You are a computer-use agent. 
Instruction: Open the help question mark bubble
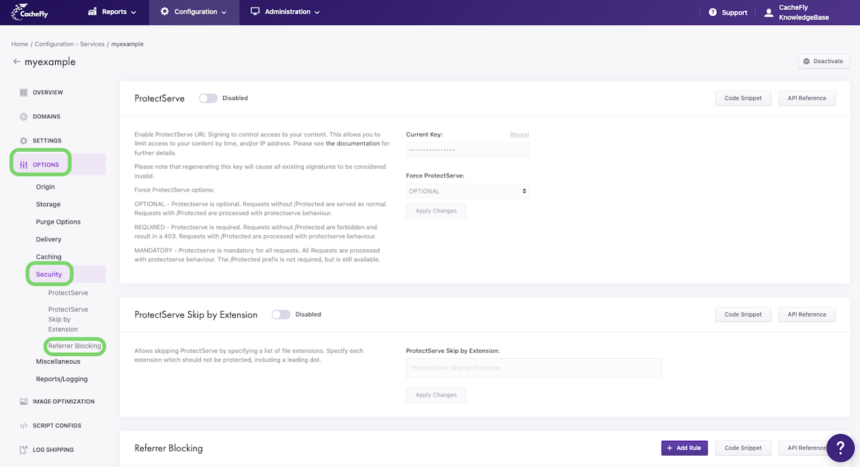pos(841,448)
